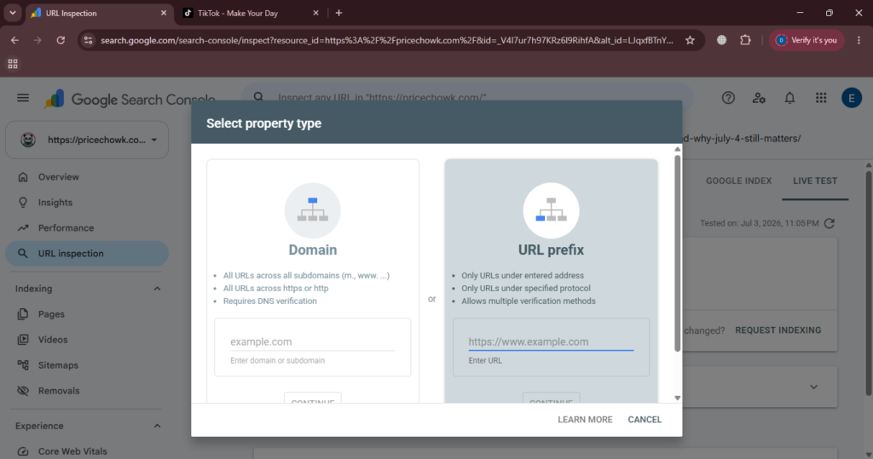The width and height of the screenshot is (873, 459).
Task: Open the browser extensions puzzle icon
Action: [745, 40]
